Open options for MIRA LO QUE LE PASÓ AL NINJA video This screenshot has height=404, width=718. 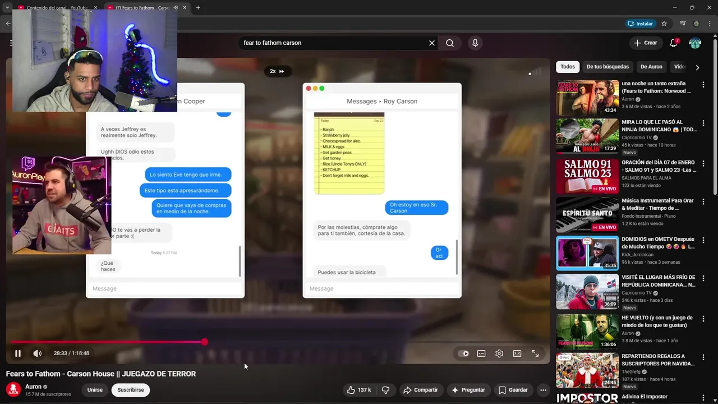coord(703,123)
